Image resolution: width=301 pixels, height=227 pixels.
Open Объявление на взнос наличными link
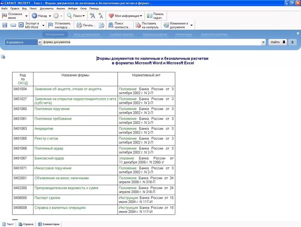click(x=62, y=178)
